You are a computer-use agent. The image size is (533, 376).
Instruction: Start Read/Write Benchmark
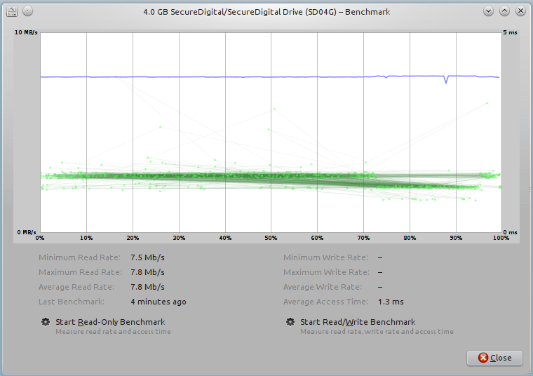358,322
